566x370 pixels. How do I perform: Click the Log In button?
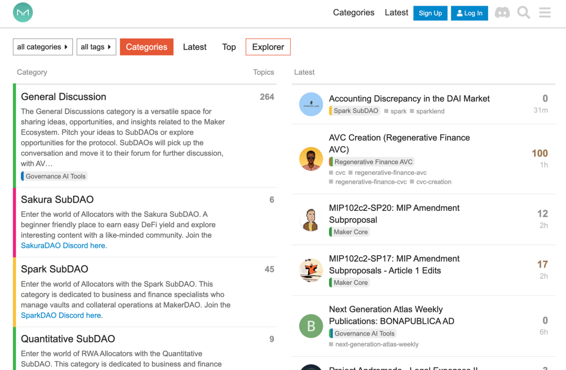coord(469,13)
